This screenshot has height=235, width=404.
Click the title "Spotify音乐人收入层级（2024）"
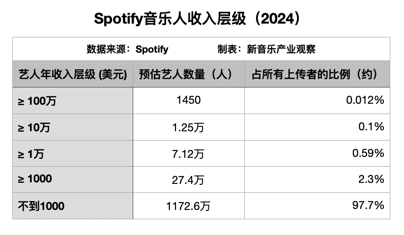coord(202,19)
